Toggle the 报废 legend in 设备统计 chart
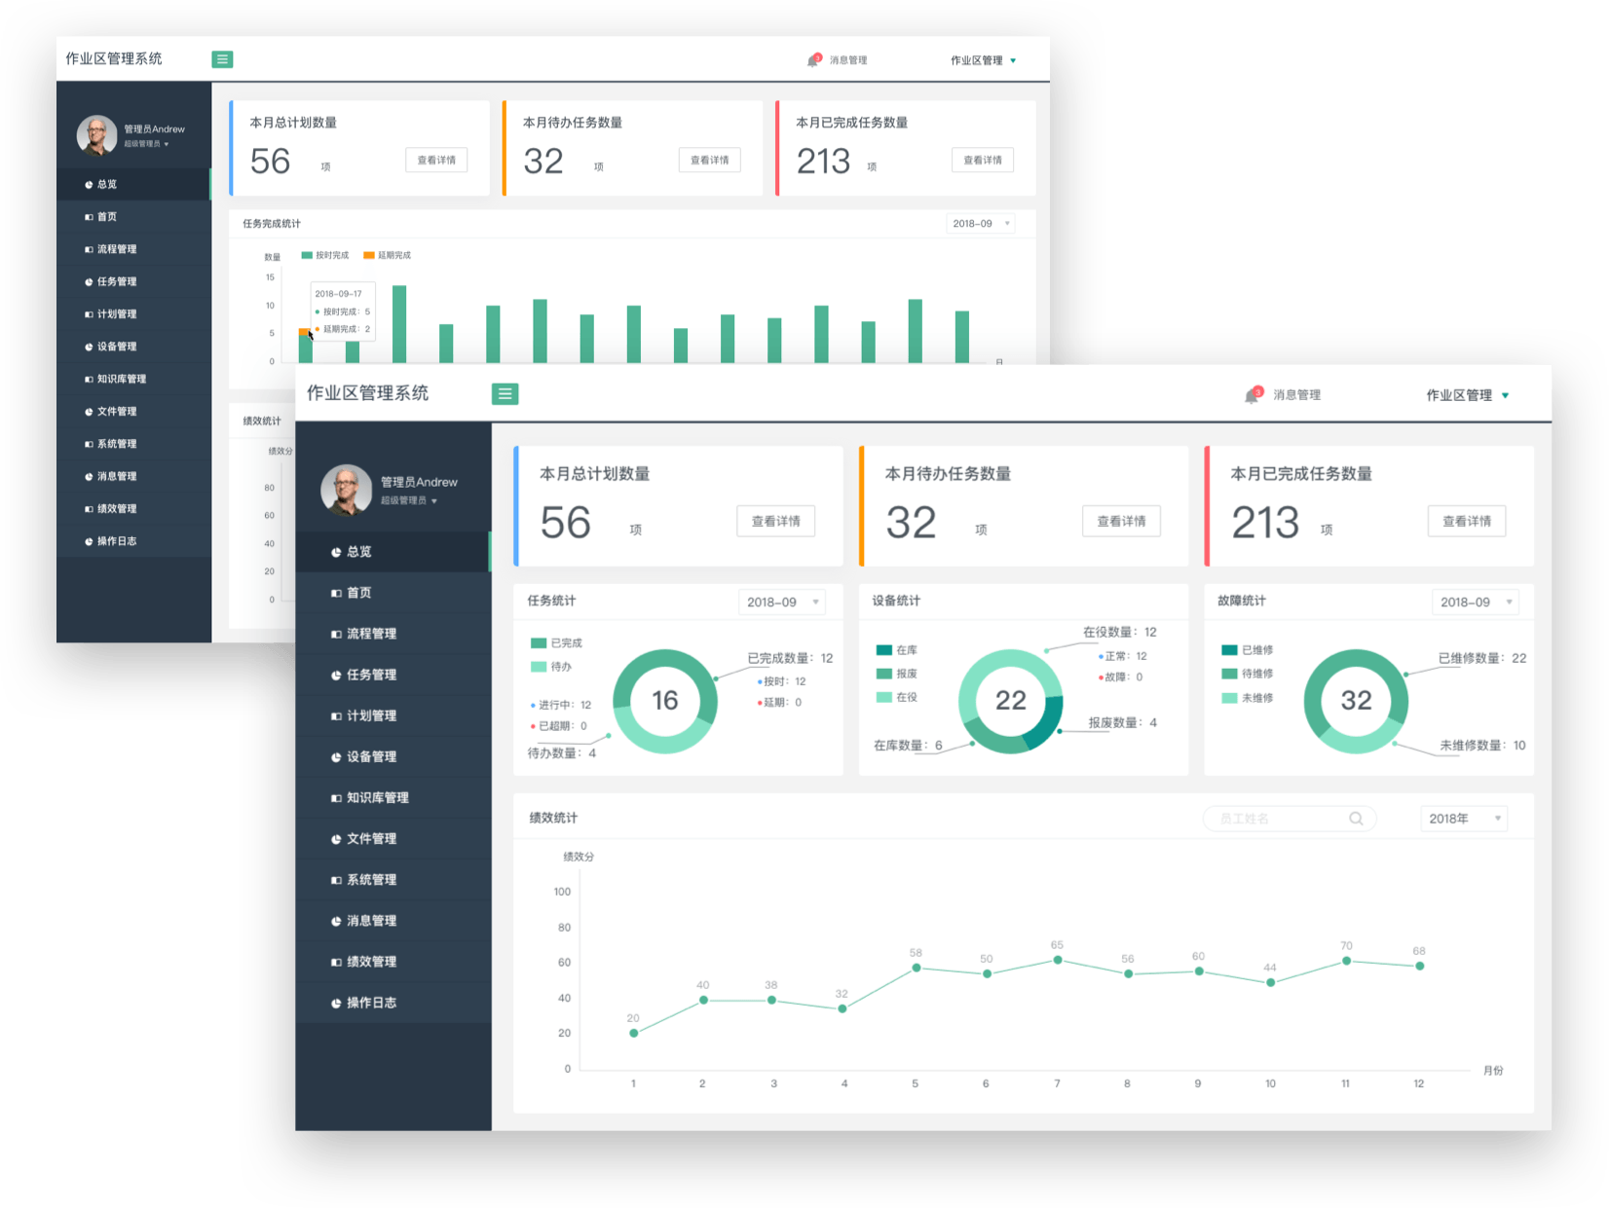The image size is (1609, 1208). click(x=896, y=674)
